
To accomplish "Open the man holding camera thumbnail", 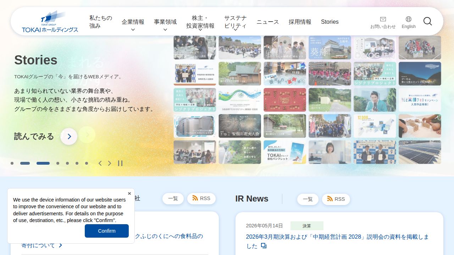I will pos(375,100).
